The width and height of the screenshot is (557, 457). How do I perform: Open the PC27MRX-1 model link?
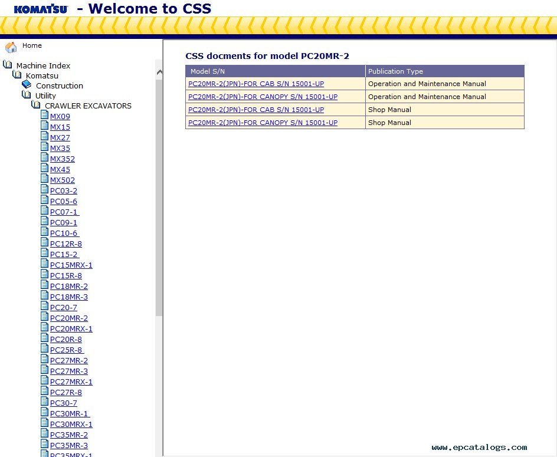pos(71,382)
